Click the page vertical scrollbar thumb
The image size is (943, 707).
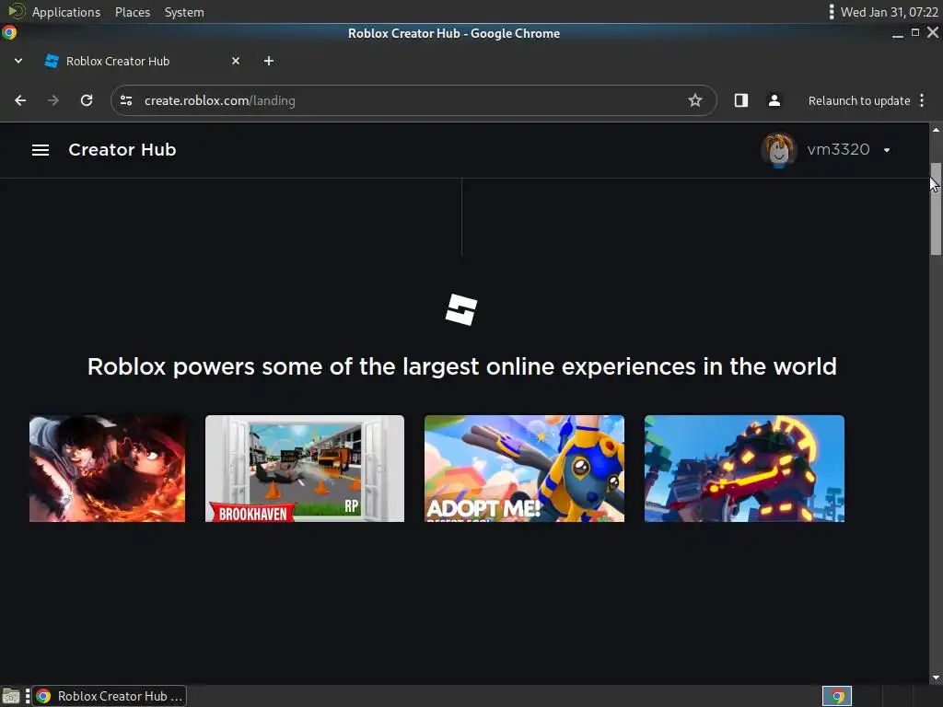click(x=936, y=209)
